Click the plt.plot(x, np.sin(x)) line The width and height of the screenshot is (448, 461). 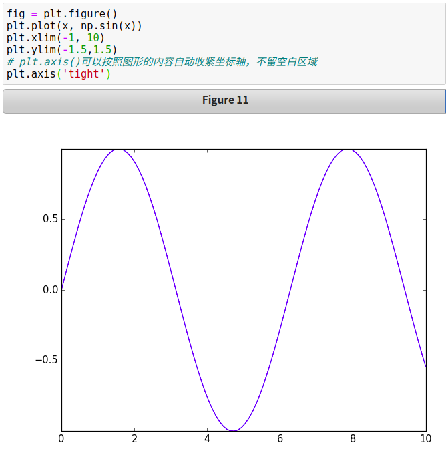(74, 26)
